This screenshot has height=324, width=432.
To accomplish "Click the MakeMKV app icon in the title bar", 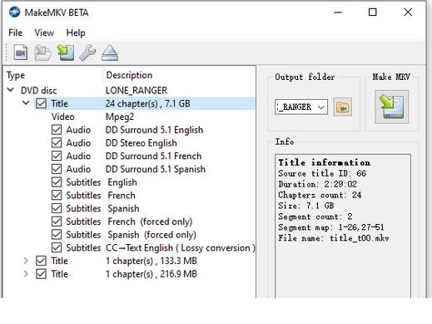I will pos(14,12).
